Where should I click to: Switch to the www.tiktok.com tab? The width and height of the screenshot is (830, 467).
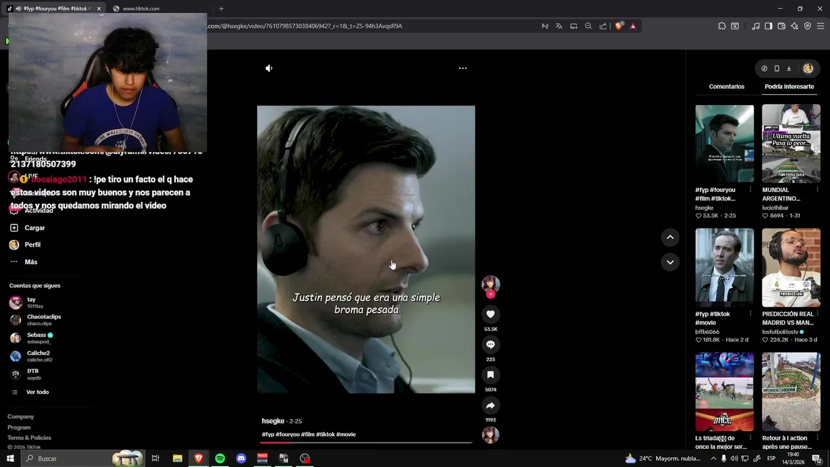(x=159, y=8)
